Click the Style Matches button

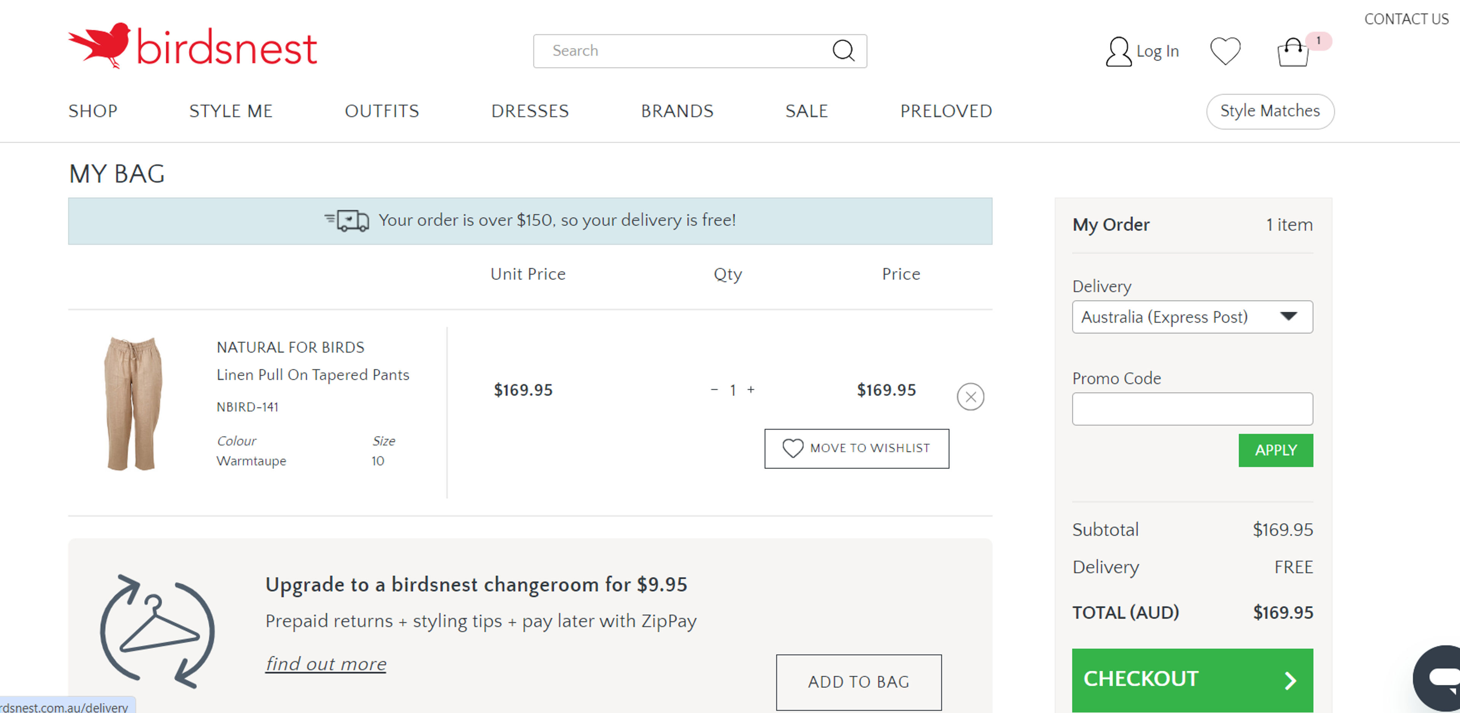pos(1270,111)
